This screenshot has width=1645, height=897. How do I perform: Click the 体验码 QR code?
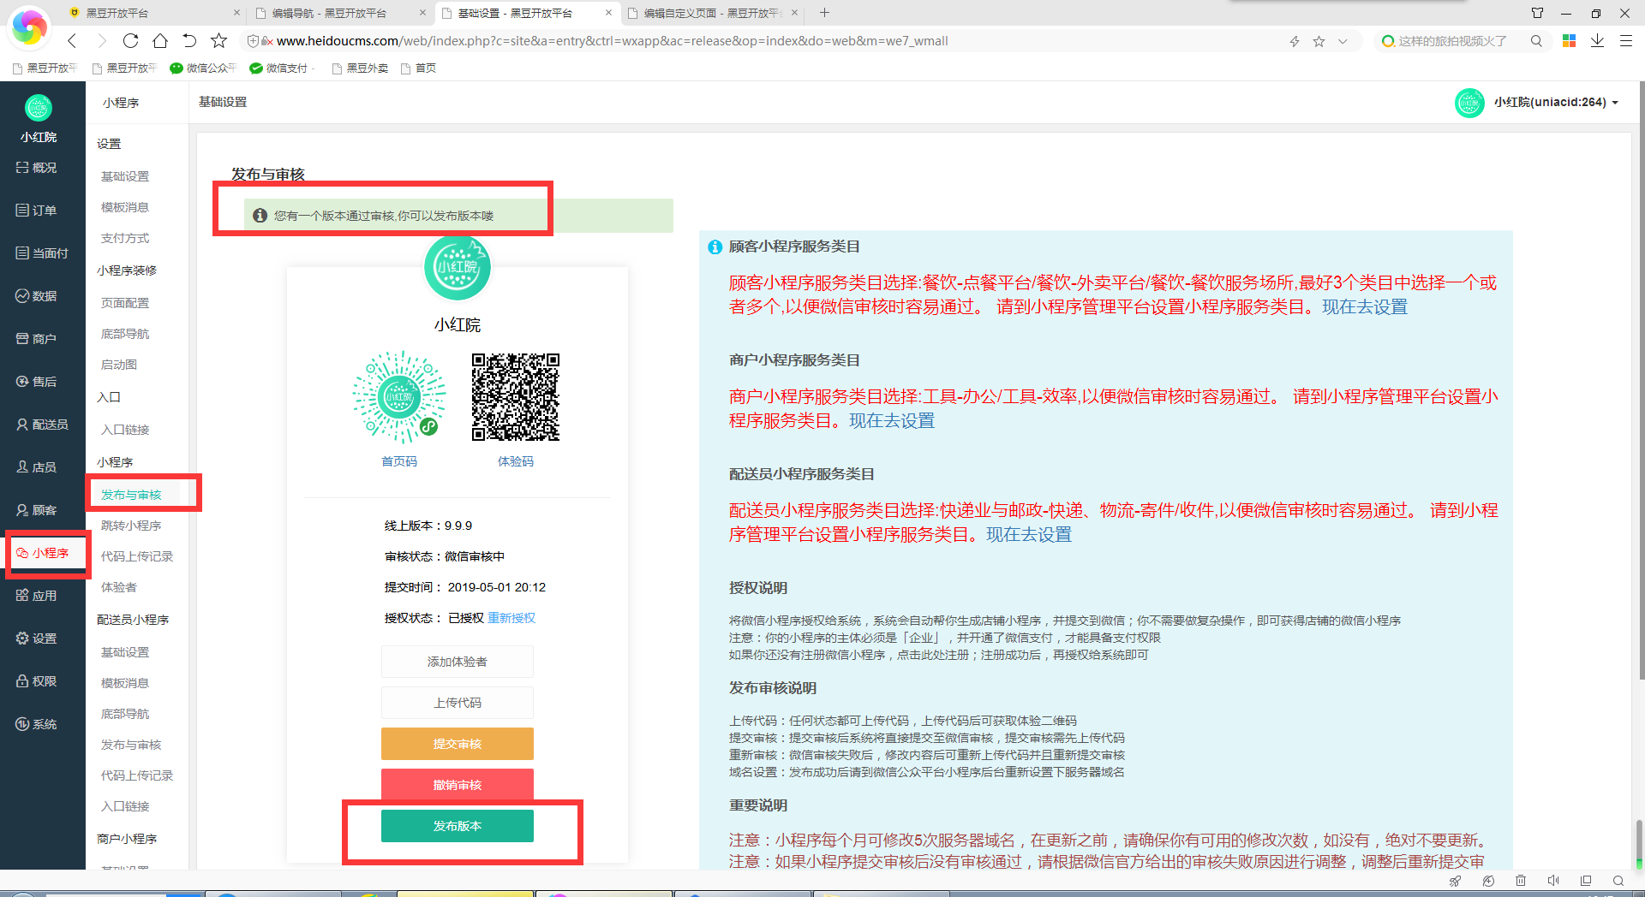[516, 397]
